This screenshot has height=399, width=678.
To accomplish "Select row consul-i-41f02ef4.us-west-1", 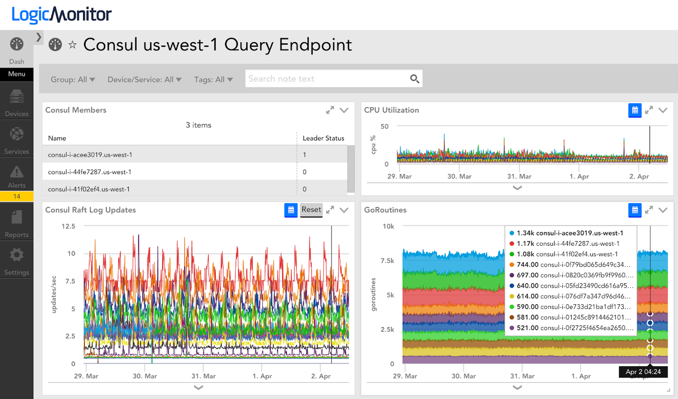I will pos(195,189).
